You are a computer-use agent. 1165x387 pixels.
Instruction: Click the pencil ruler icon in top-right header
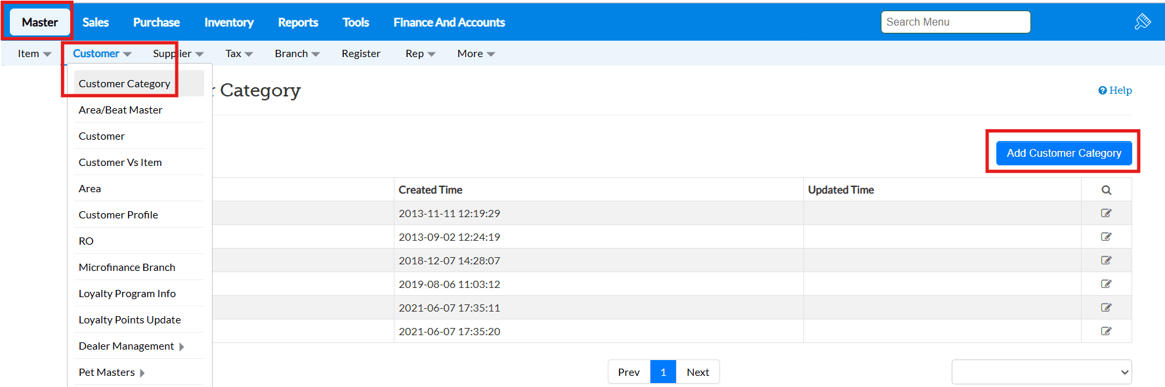[x=1143, y=22]
